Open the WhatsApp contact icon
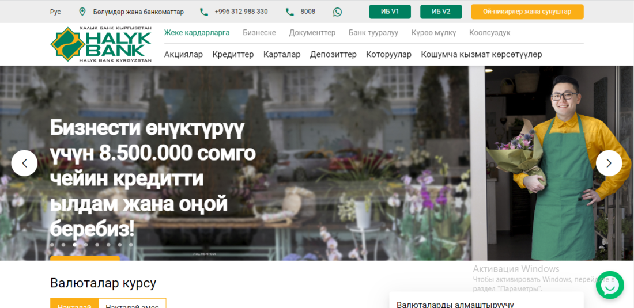This screenshot has height=308, width=634. tap(337, 12)
